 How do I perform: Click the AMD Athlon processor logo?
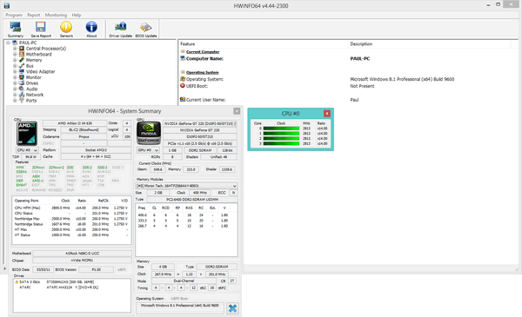pos(27,133)
